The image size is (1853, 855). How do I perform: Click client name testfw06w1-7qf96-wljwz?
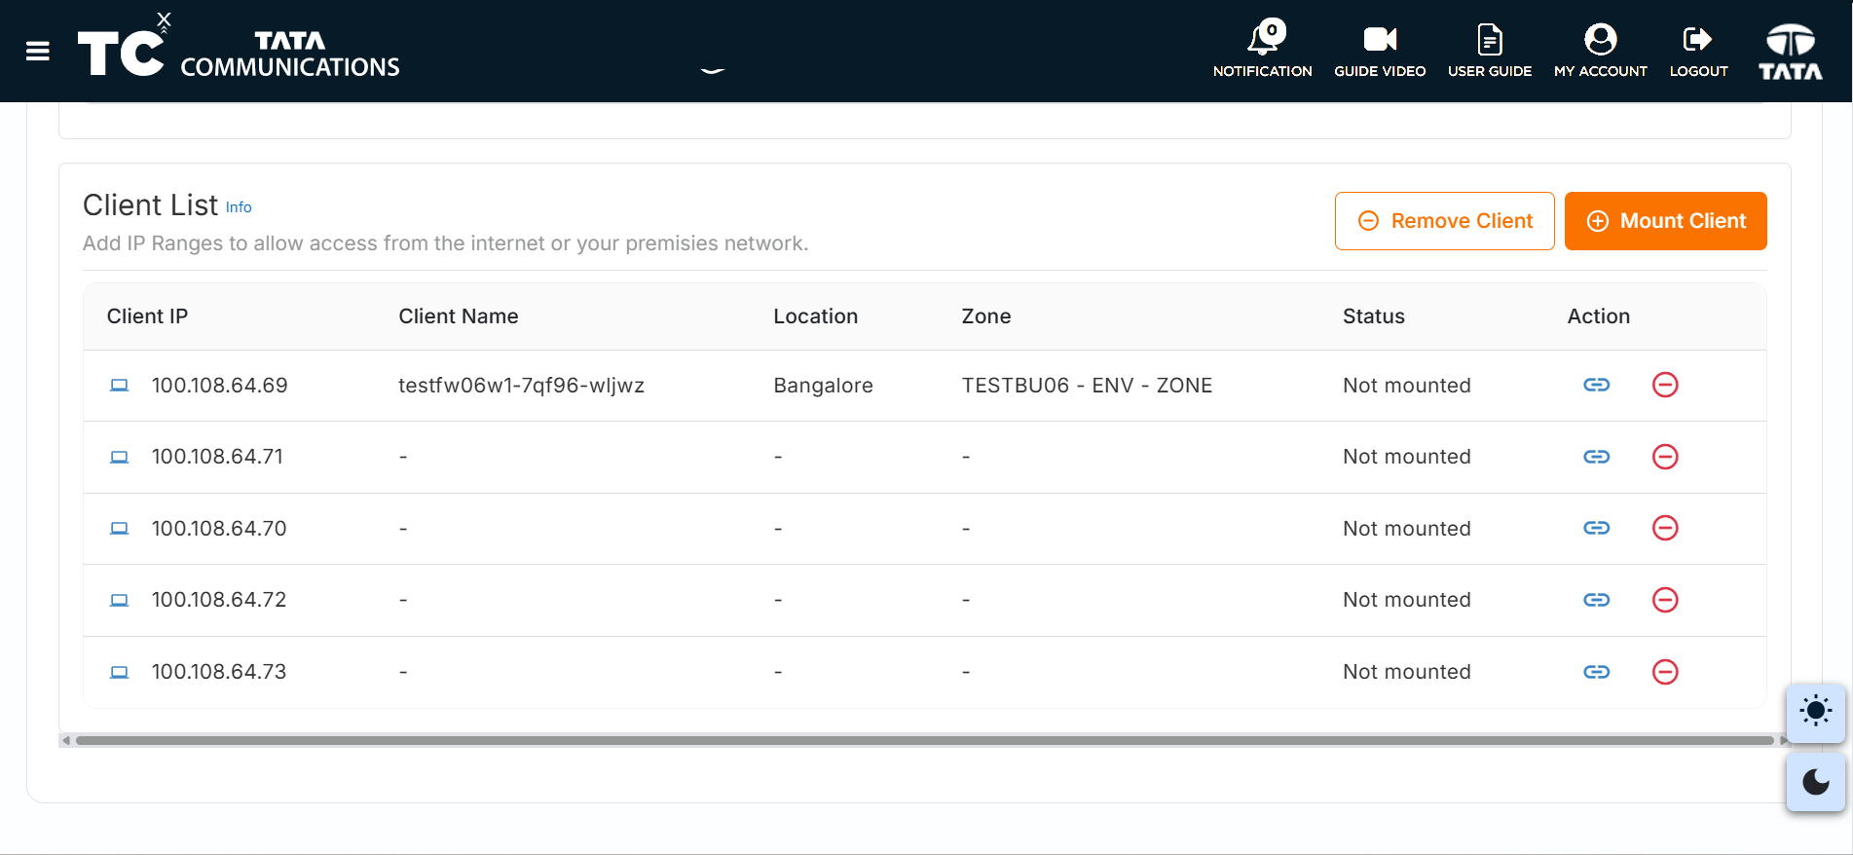pyautogui.click(x=522, y=386)
